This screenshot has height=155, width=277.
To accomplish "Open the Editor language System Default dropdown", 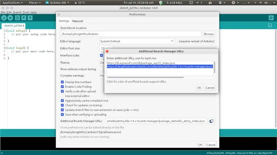I will tap(137, 41).
